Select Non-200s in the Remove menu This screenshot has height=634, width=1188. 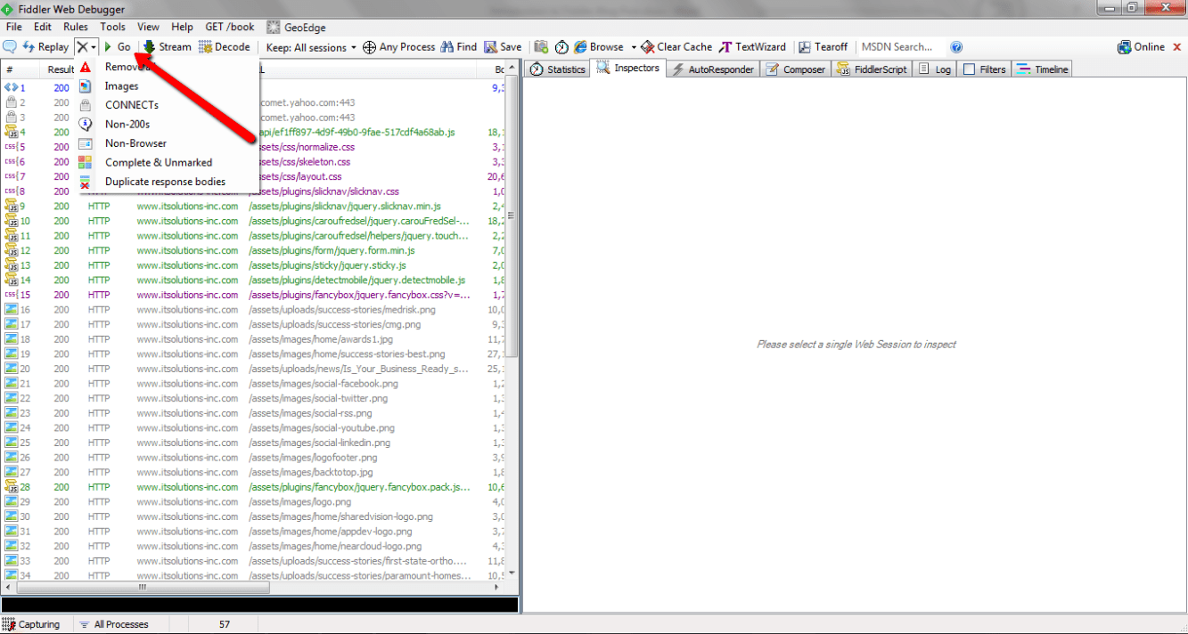169,125
